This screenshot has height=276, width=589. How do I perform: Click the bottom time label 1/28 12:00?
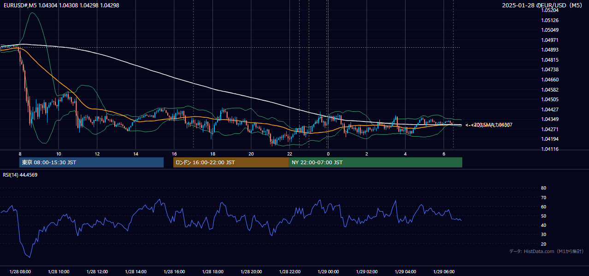coord(97,272)
